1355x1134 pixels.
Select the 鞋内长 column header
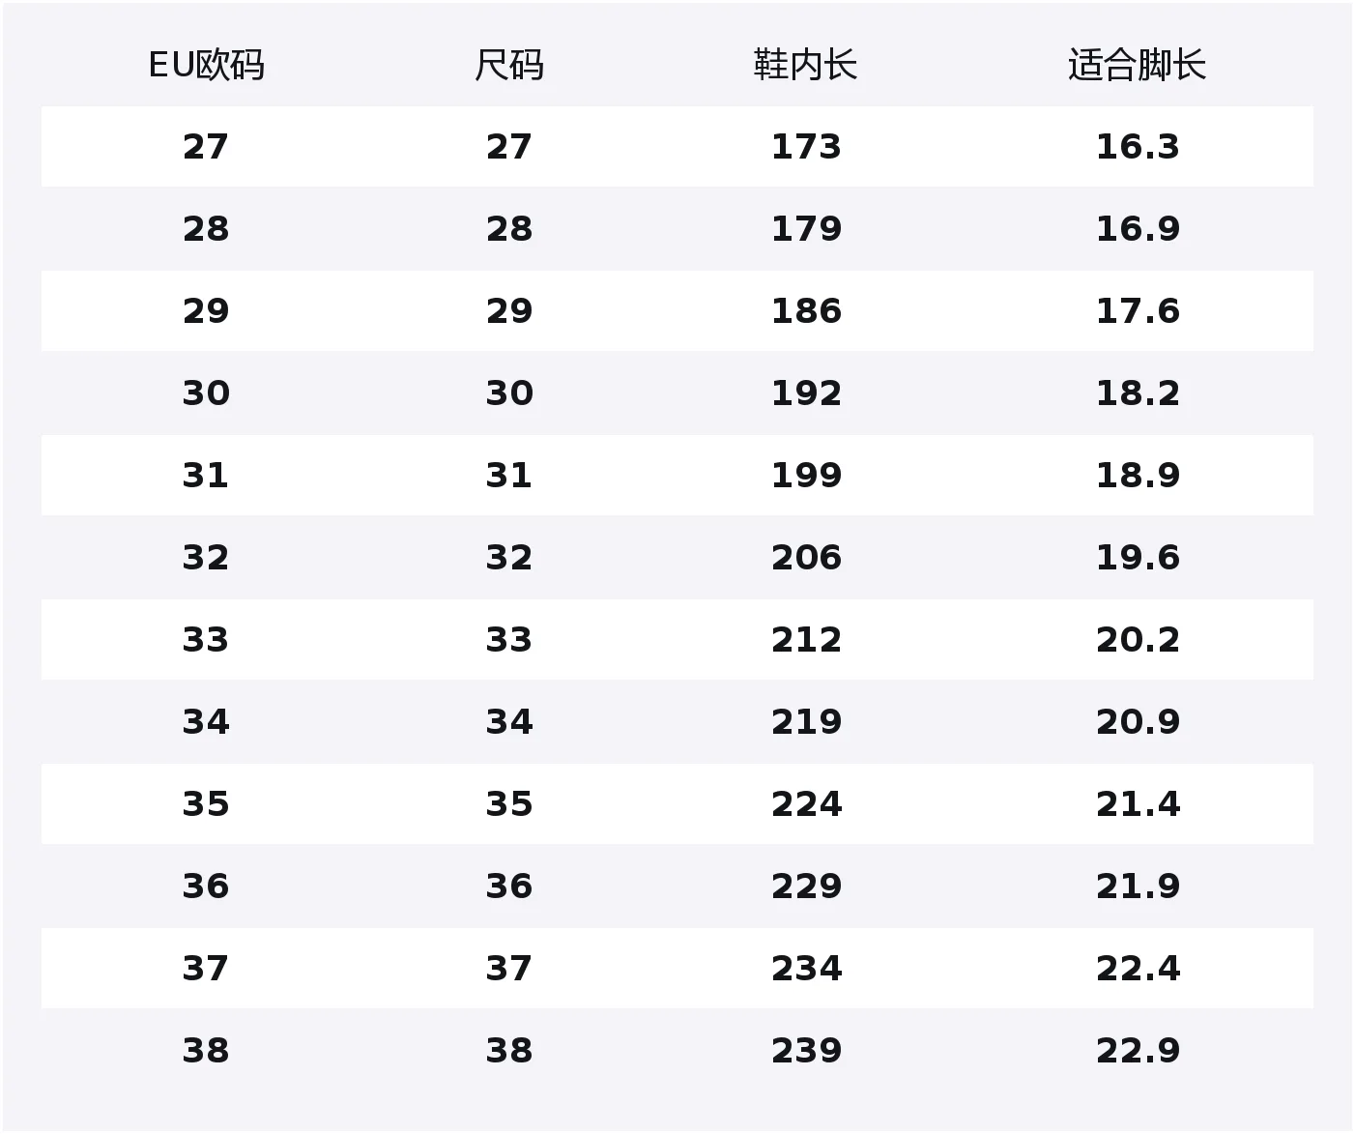point(806,66)
